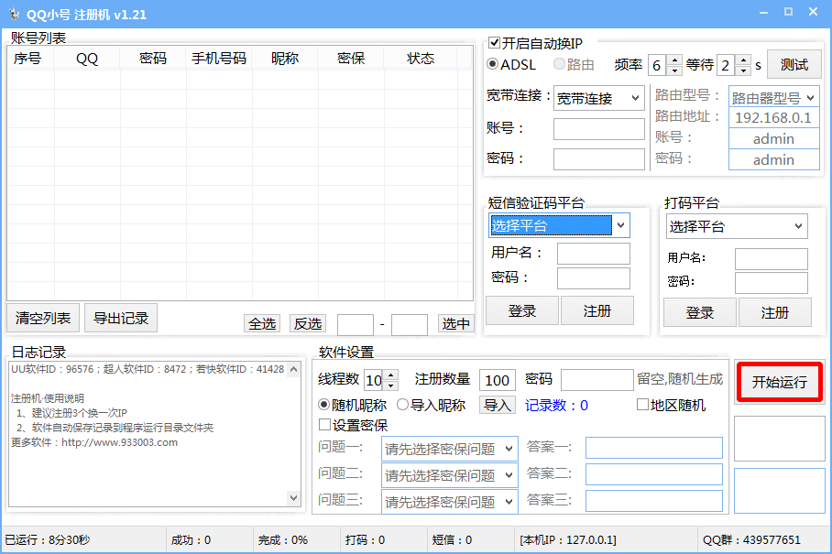
Task: Click the 选中 button
Action: [x=455, y=323]
